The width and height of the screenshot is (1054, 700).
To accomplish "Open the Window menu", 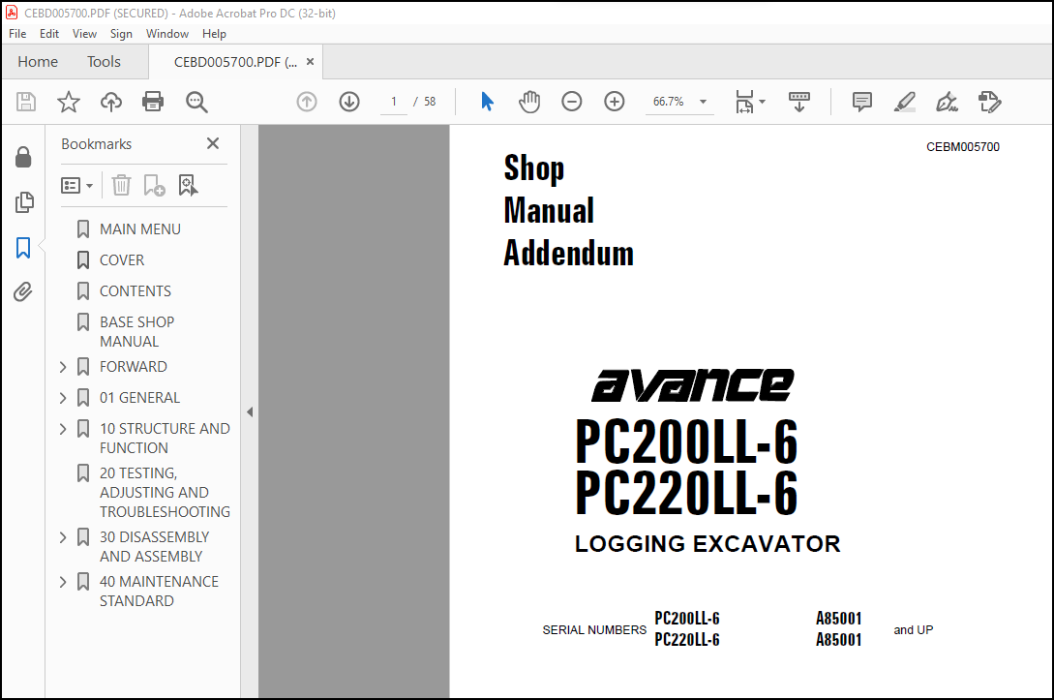I will point(167,34).
